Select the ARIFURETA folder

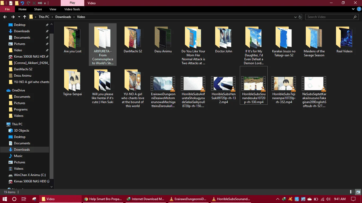(103, 44)
